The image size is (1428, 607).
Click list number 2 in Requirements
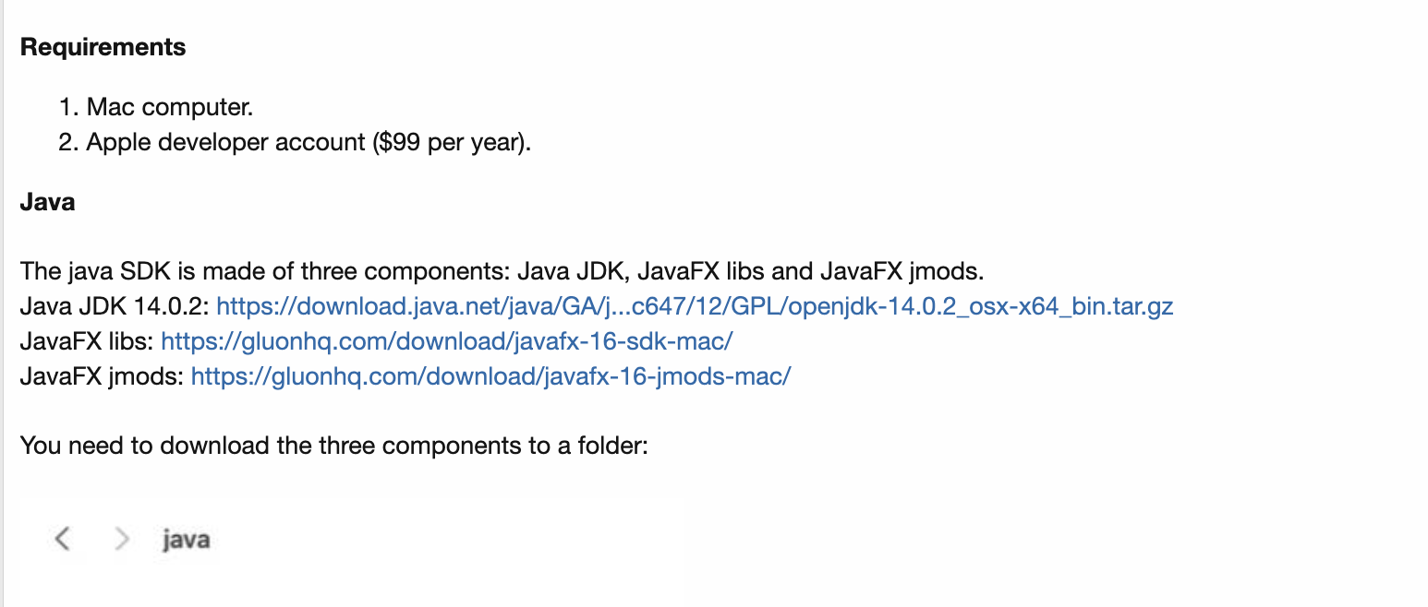67,142
